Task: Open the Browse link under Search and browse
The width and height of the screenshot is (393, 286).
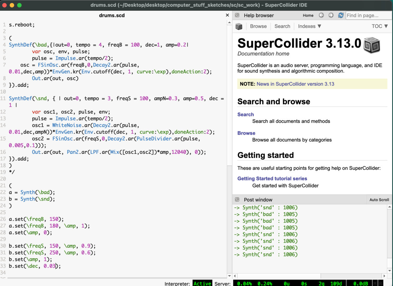Action: [x=246, y=133]
